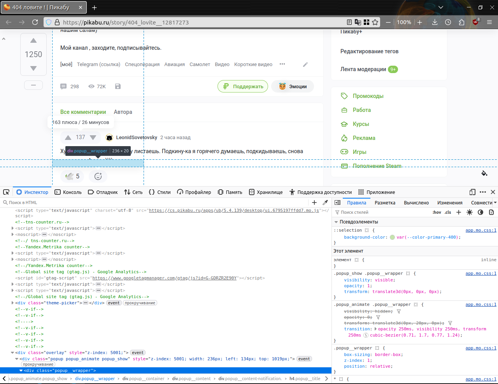Collapse the selected popup__wrapper div node
The width and height of the screenshot is (498, 384).
(21, 370)
